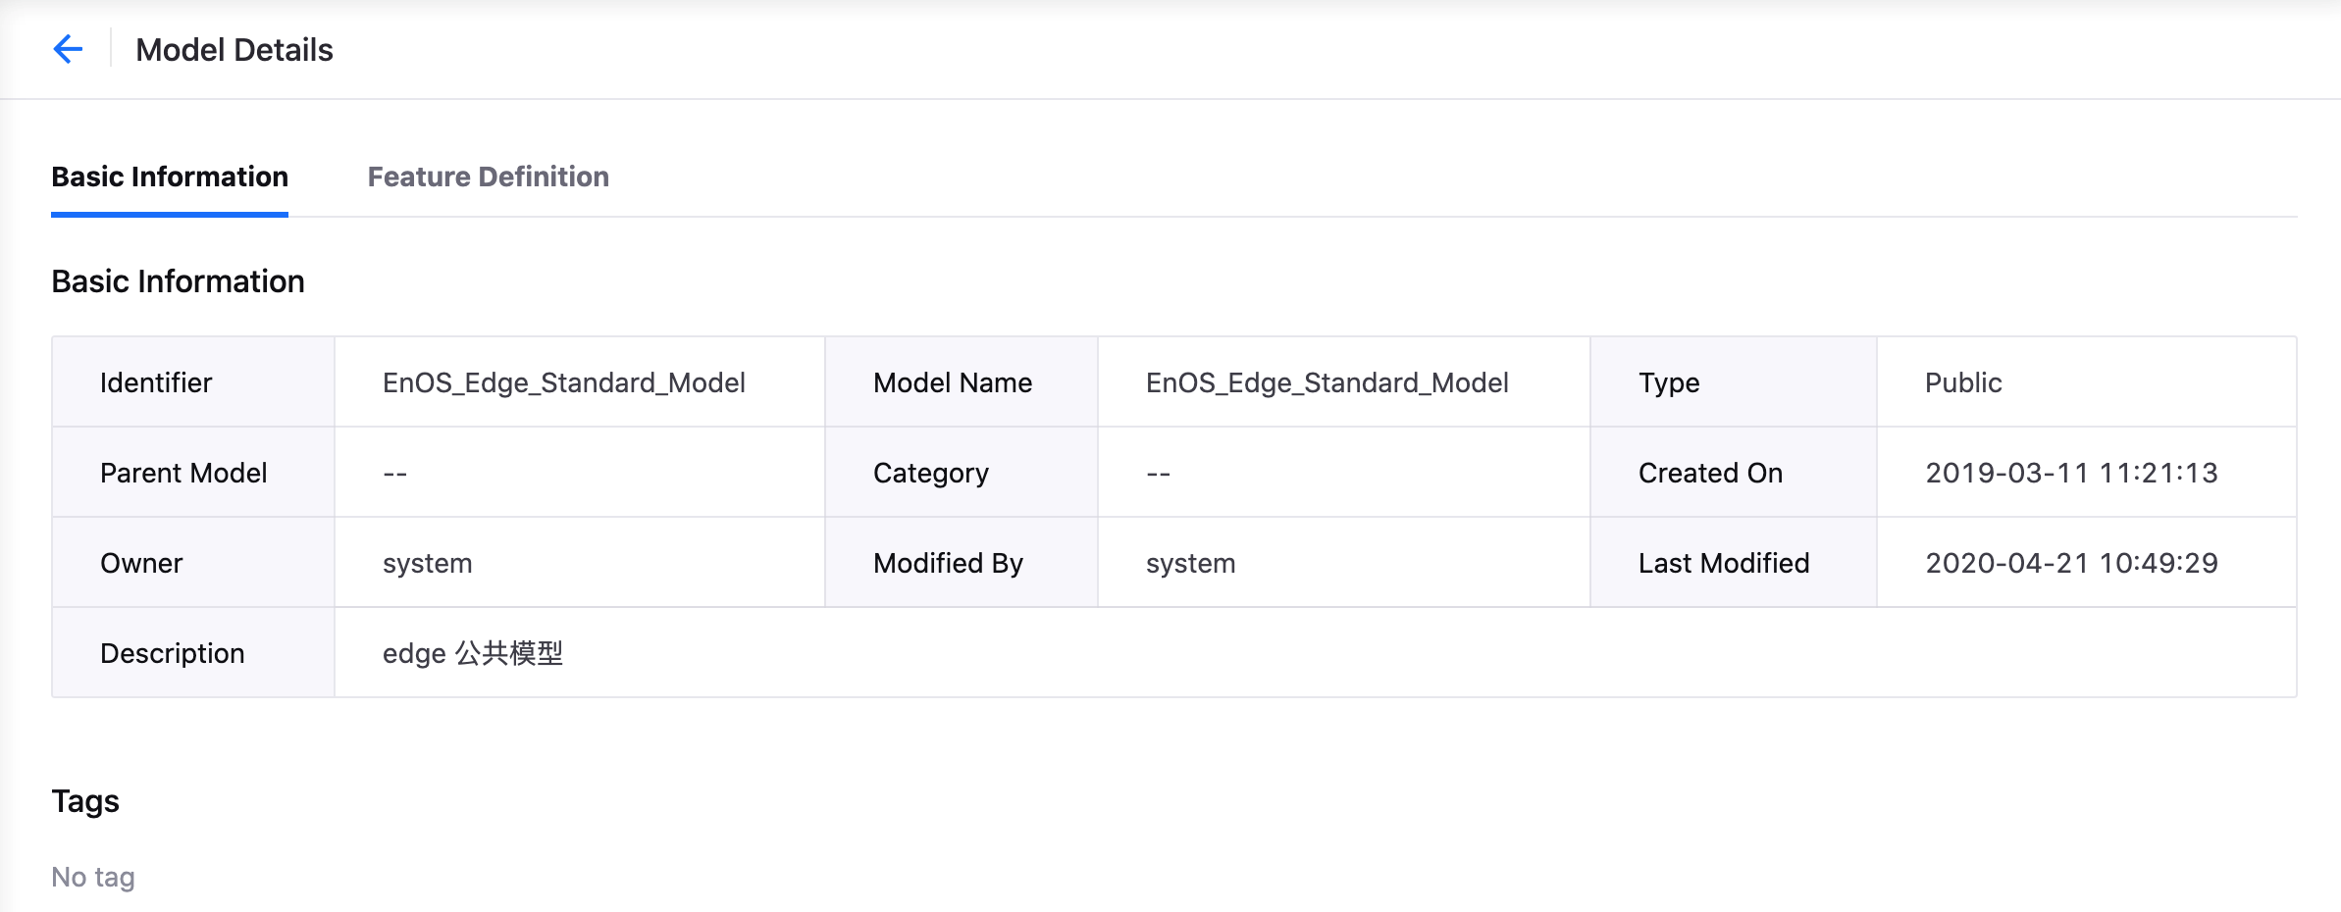This screenshot has width=2341, height=912.
Task: Click the blue back arrow icon
Action: pos(68,49)
